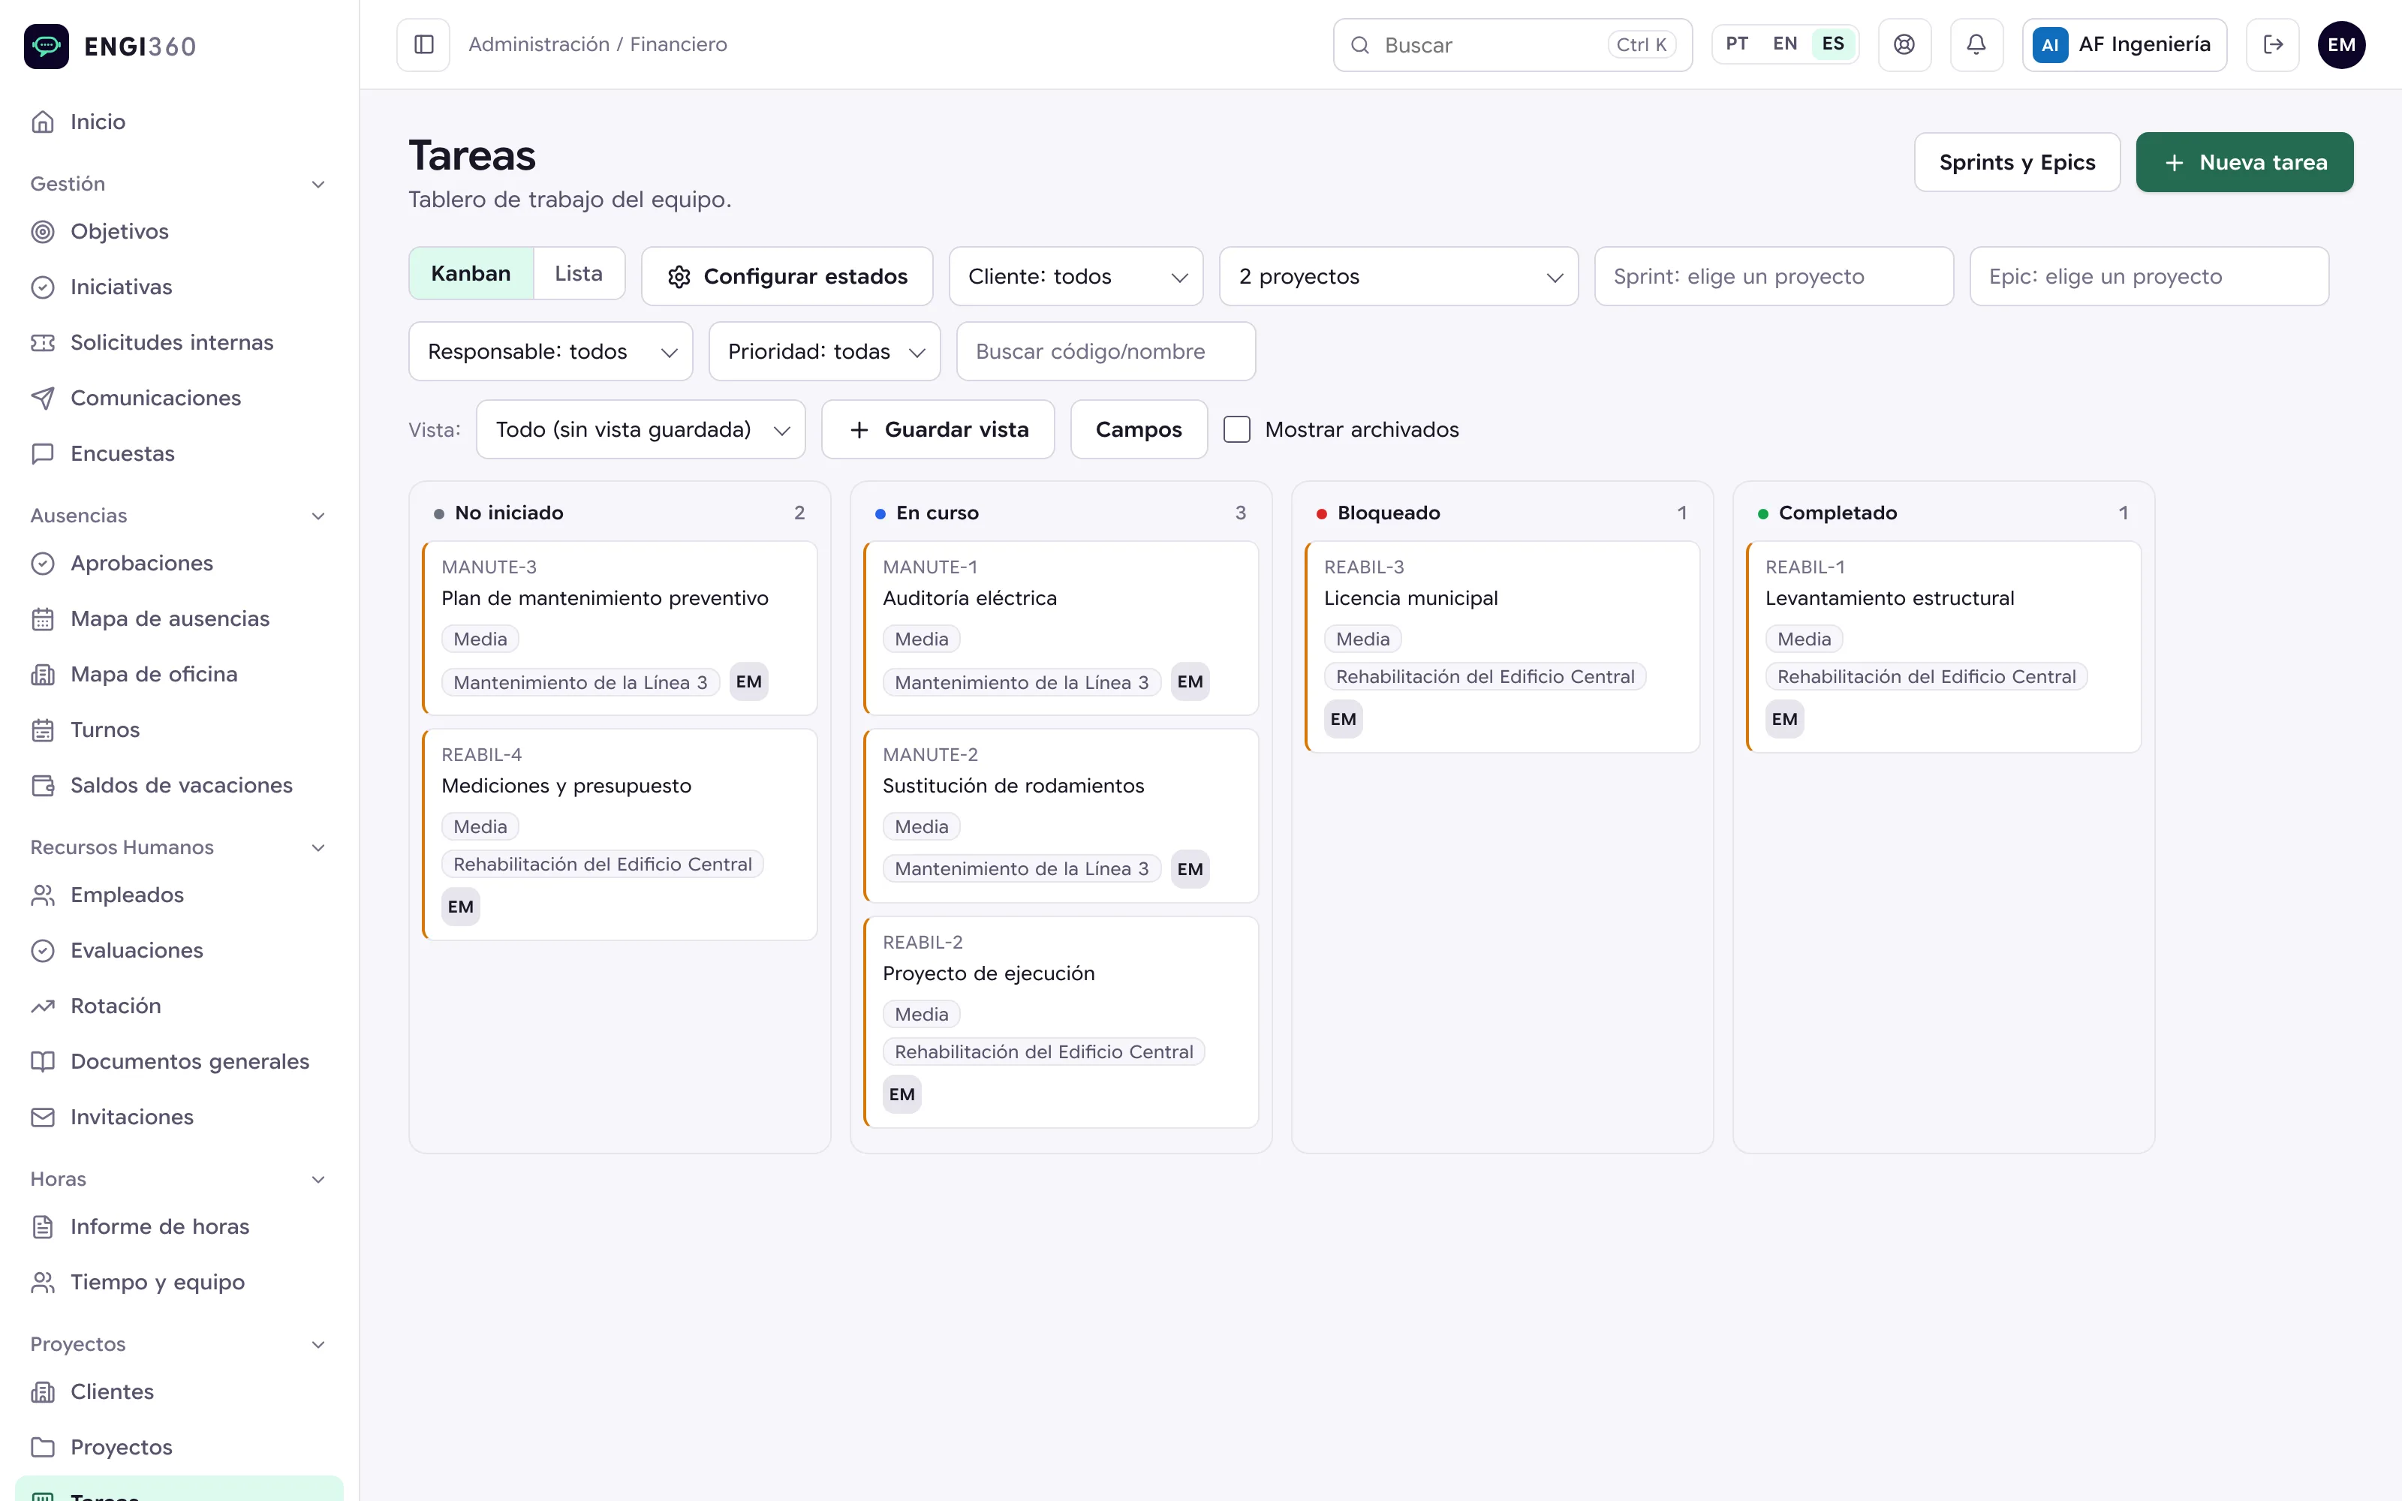The width and height of the screenshot is (2402, 1501).
Task: Click the Mapa de oficina building icon
Action: click(43, 674)
